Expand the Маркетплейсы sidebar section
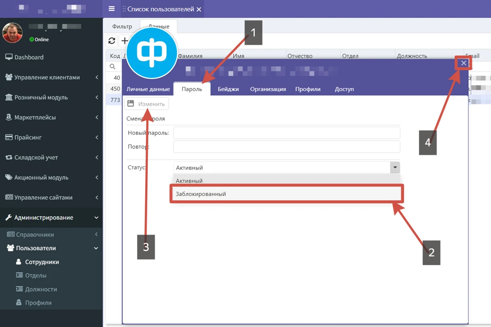The image size is (491, 327). [x=35, y=118]
